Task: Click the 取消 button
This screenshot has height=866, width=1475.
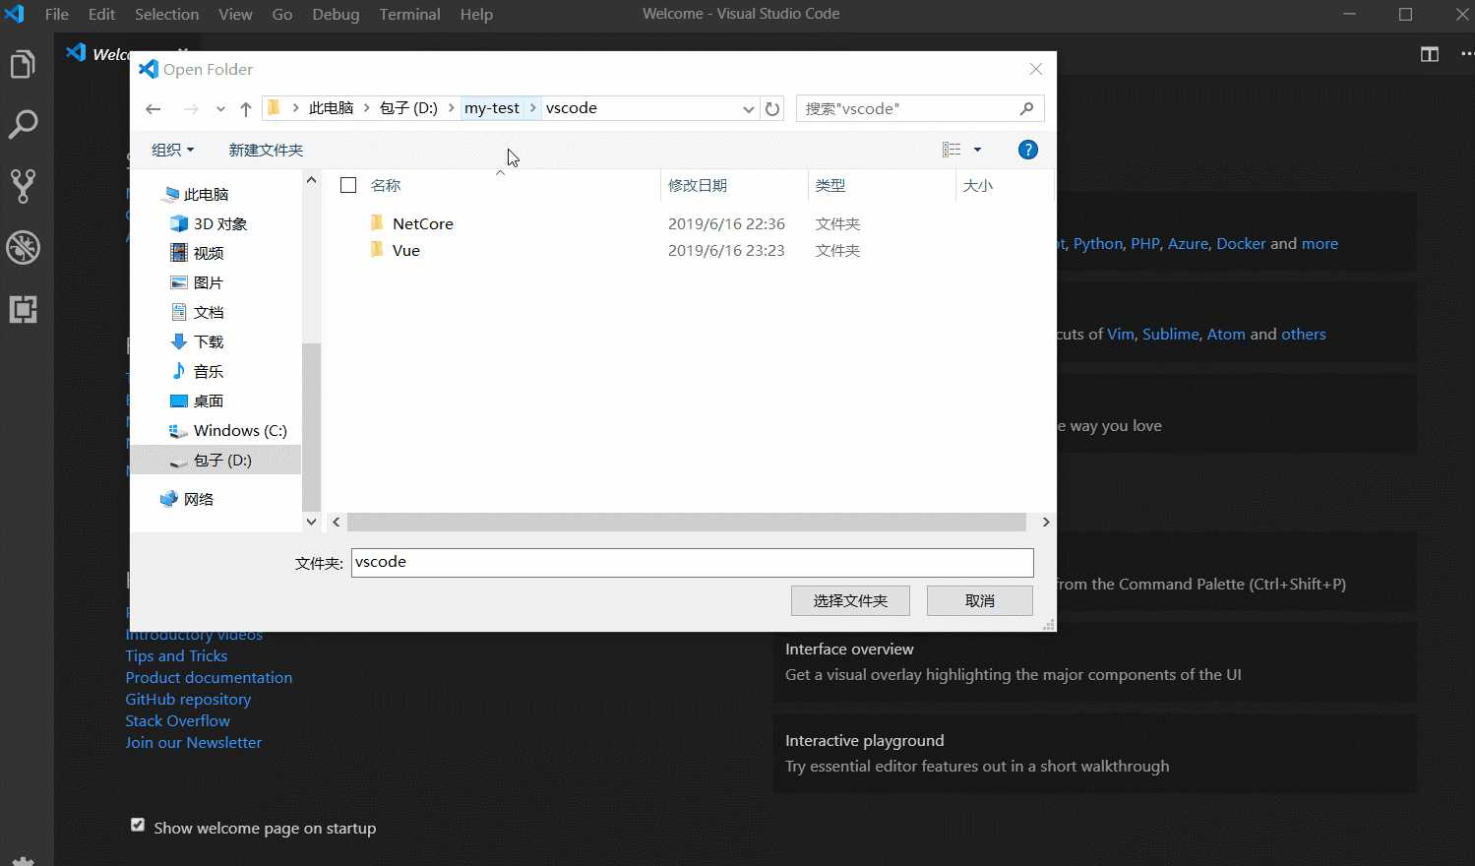Action: tap(980, 600)
